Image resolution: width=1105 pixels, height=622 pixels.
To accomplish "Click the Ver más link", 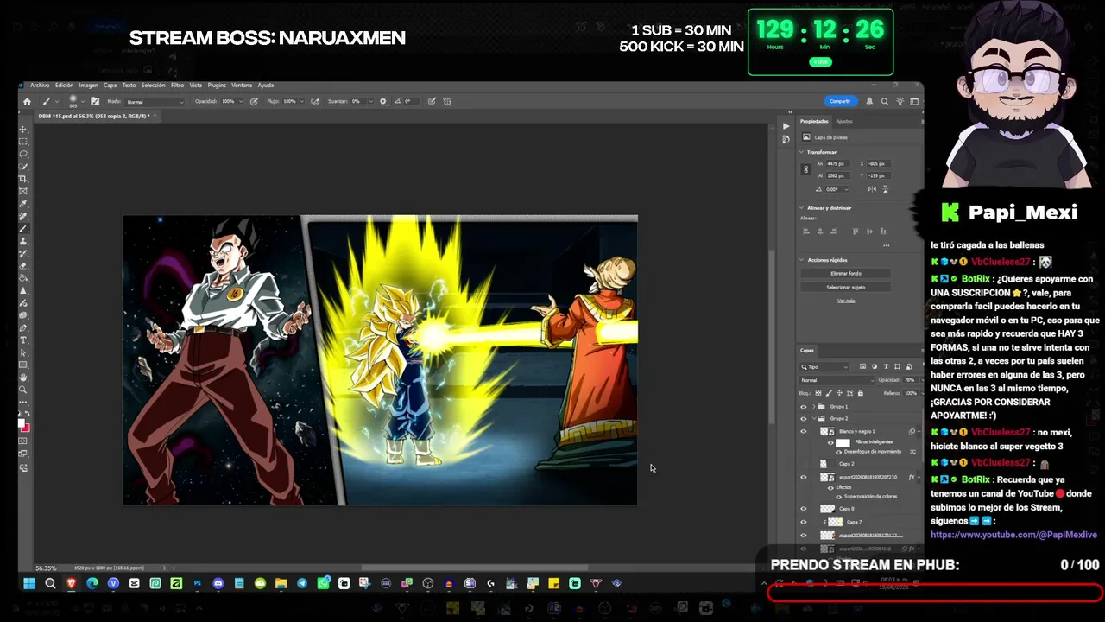I will (846, 301).
